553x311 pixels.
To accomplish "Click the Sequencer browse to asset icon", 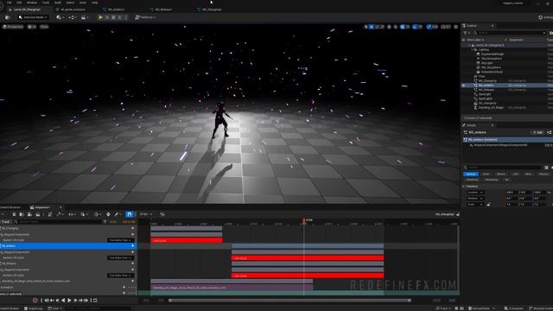I will tap(22, 214).
